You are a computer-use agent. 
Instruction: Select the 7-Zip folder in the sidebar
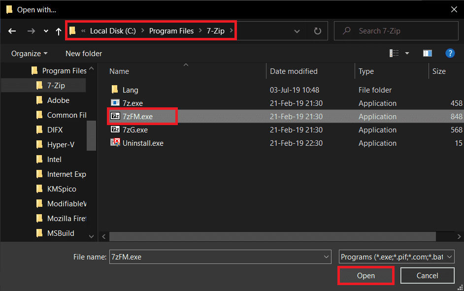(52, 85)
